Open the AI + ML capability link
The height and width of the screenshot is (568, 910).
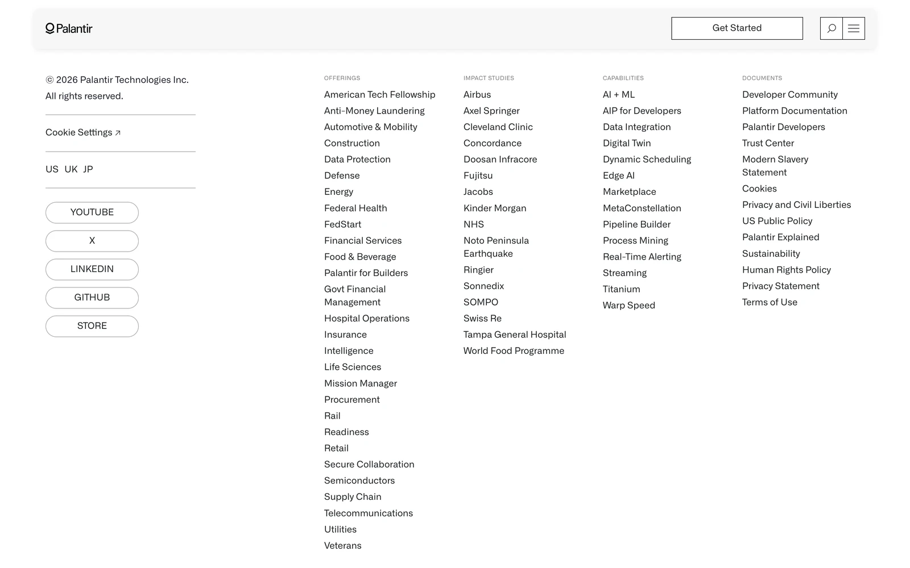point(619,95)
